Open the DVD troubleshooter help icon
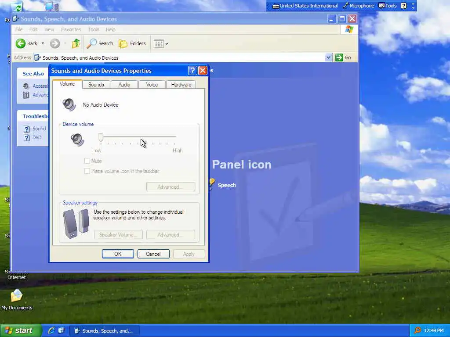The width and height of the screenshot is (450, 337). [x=27, y=138]
